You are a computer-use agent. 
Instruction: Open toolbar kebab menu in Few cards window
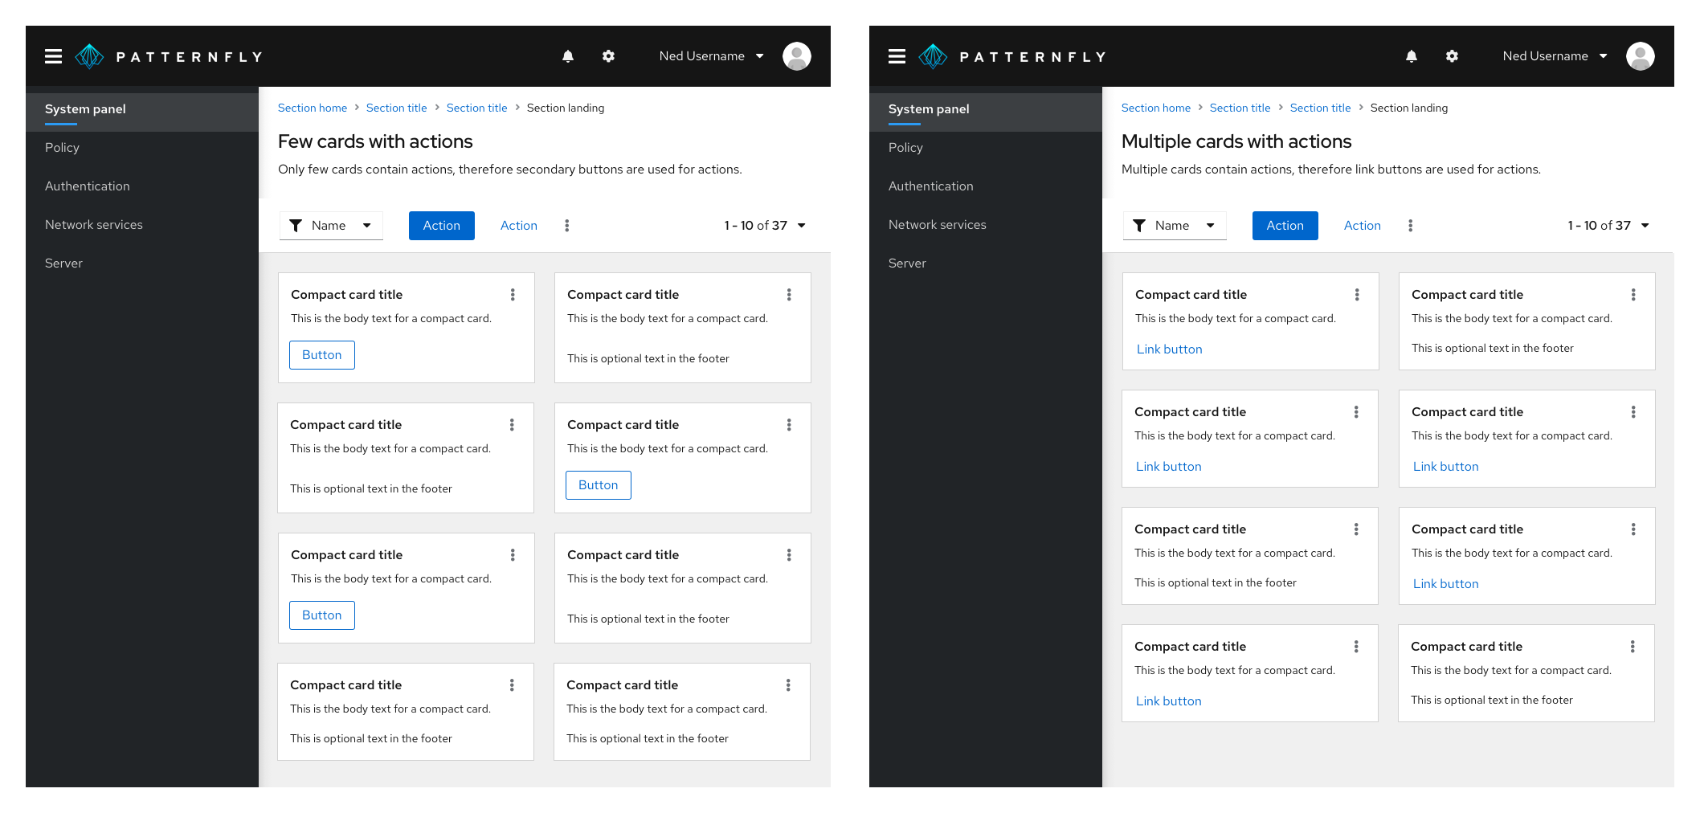(567, 226)
